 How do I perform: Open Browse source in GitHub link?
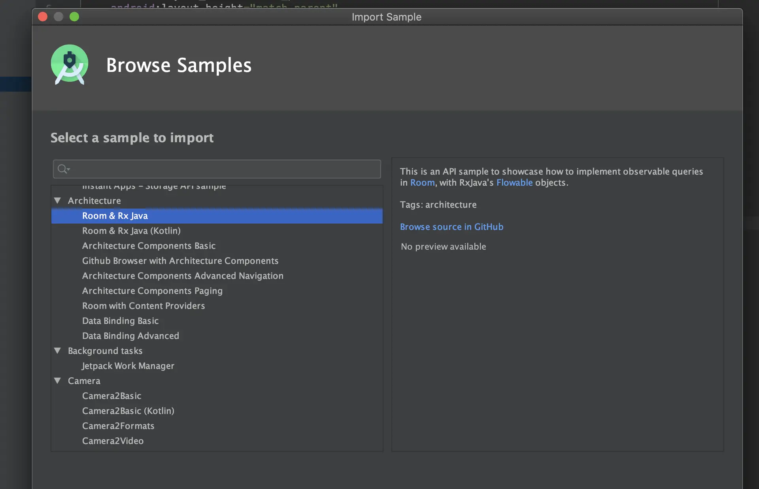[451, 227]
